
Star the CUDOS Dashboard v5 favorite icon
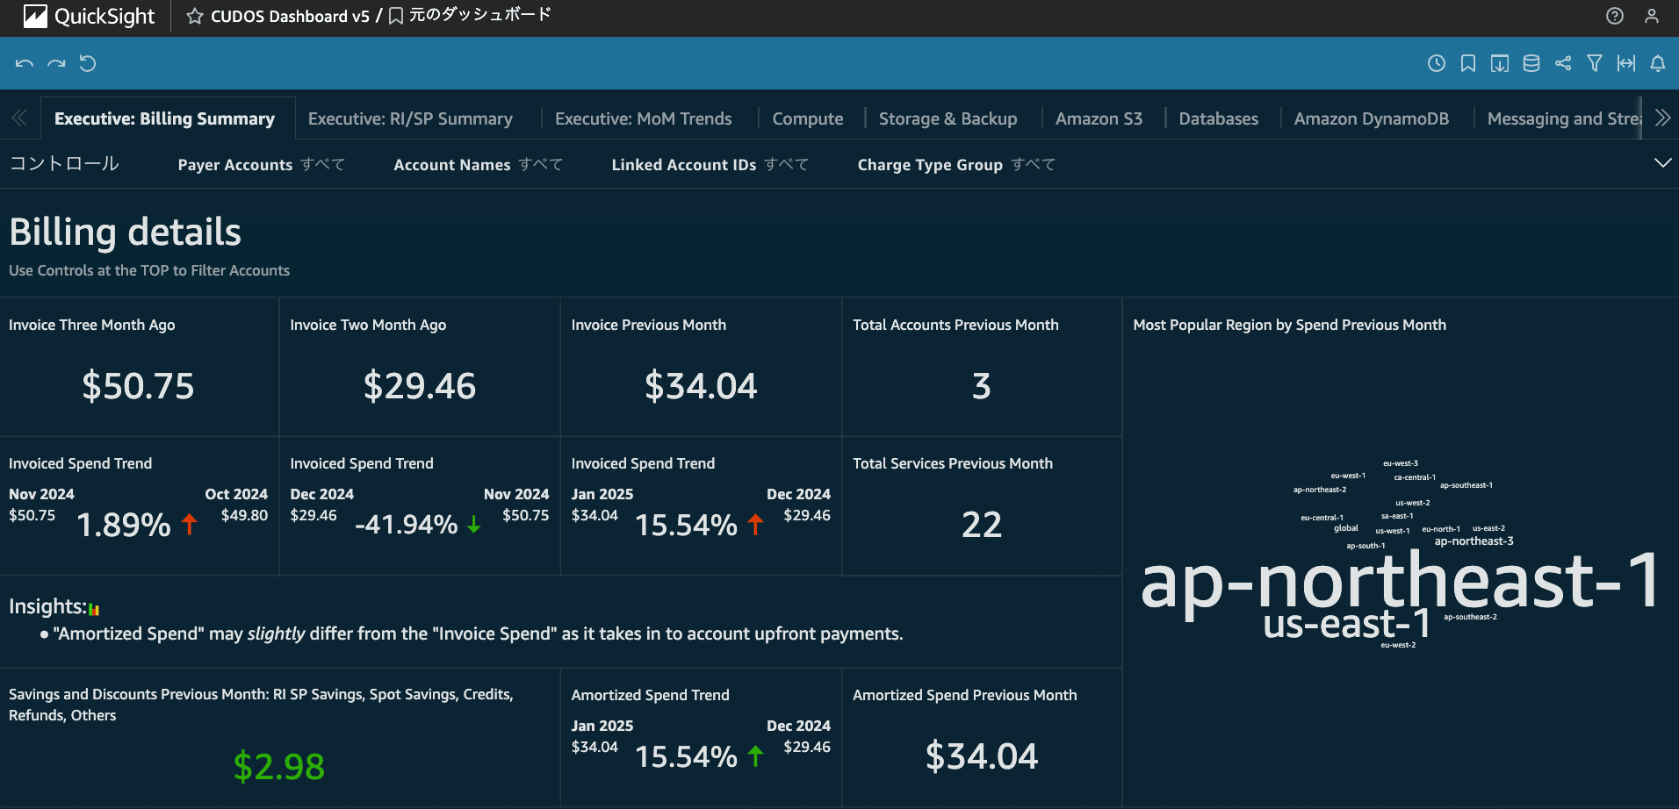click(195, 17)
